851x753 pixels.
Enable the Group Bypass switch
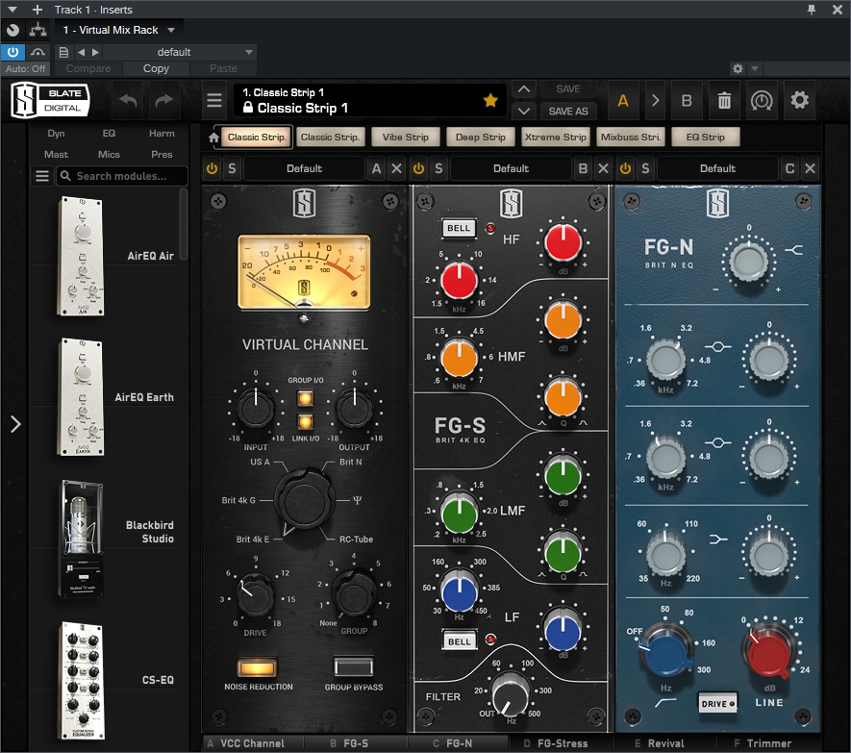(353, 667)
